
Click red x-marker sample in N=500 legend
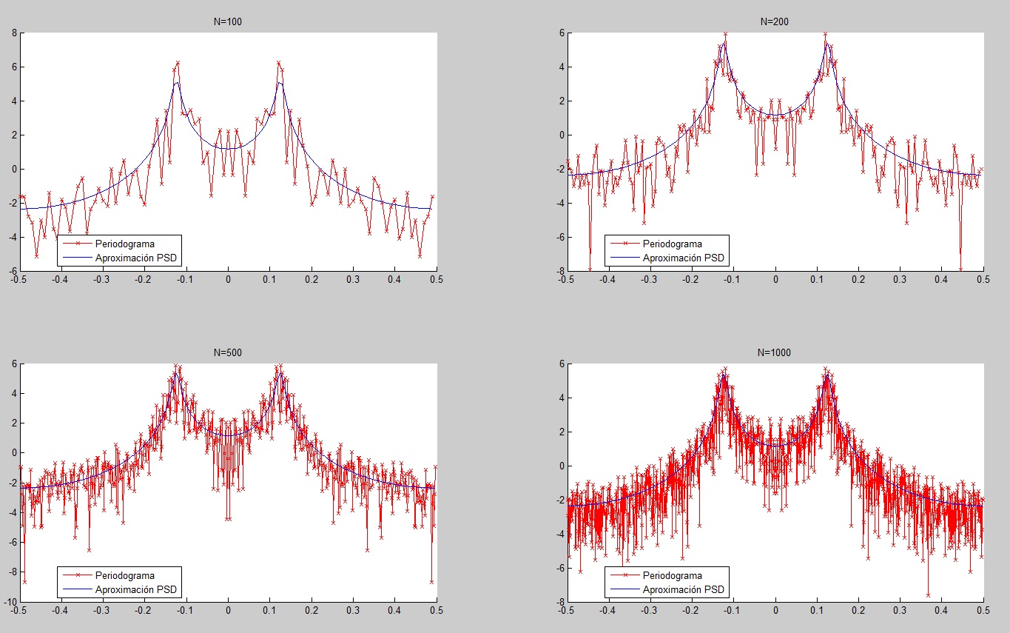(76, 575)
